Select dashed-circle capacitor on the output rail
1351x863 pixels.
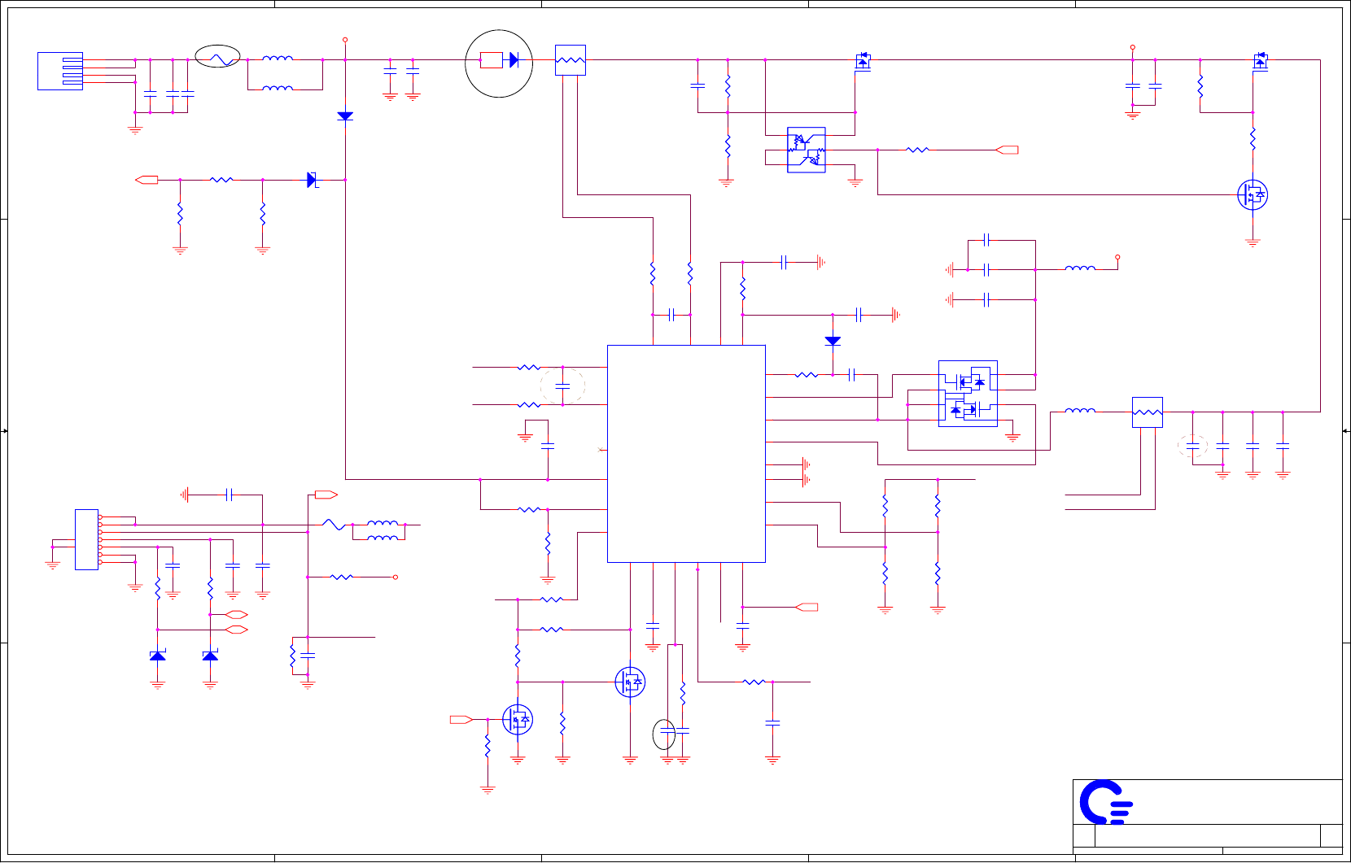click(x=1192, y=446)
